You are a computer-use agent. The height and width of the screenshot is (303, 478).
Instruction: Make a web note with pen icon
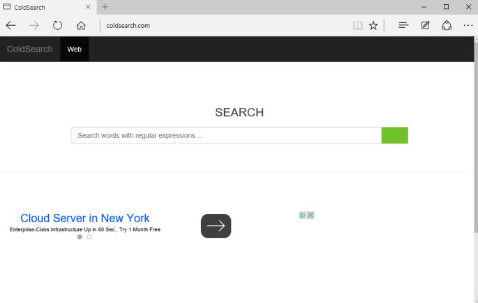425,25
